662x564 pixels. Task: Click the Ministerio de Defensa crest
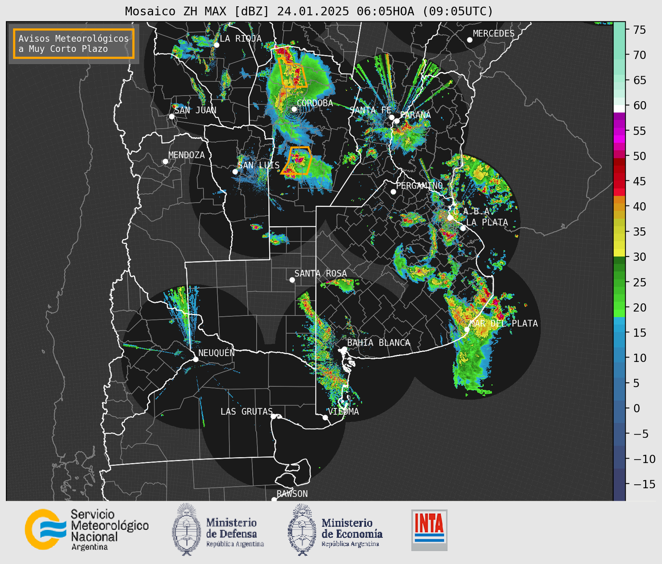pyautogui.click(x=186, y=529)
